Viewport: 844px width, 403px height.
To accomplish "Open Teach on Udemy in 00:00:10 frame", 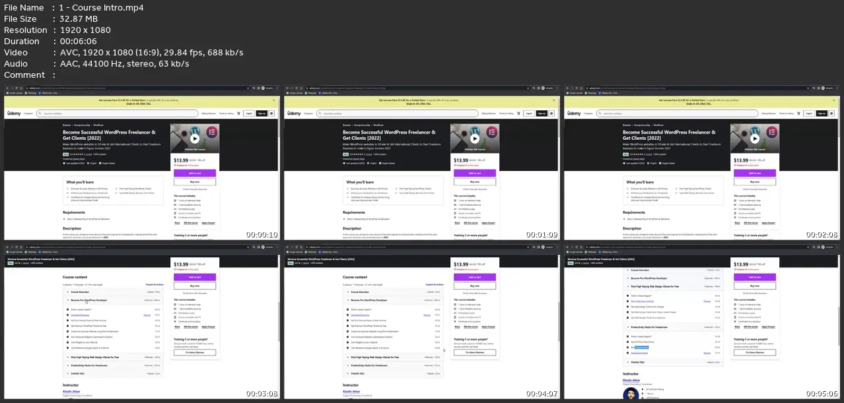I will tap(227, 113).
